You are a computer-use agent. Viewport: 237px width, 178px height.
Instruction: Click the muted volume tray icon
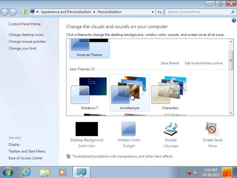coord(196,172)
